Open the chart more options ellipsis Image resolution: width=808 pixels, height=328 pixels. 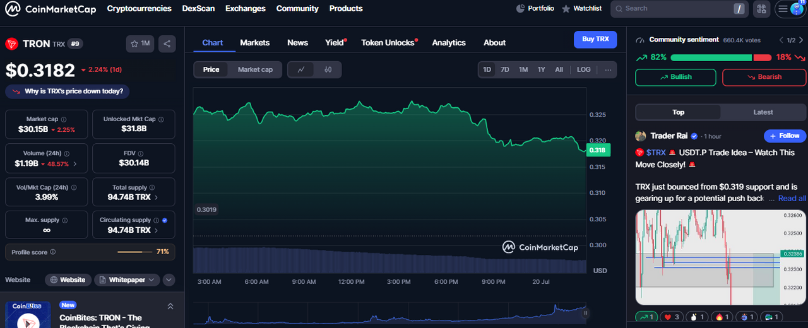pos(608,69)
